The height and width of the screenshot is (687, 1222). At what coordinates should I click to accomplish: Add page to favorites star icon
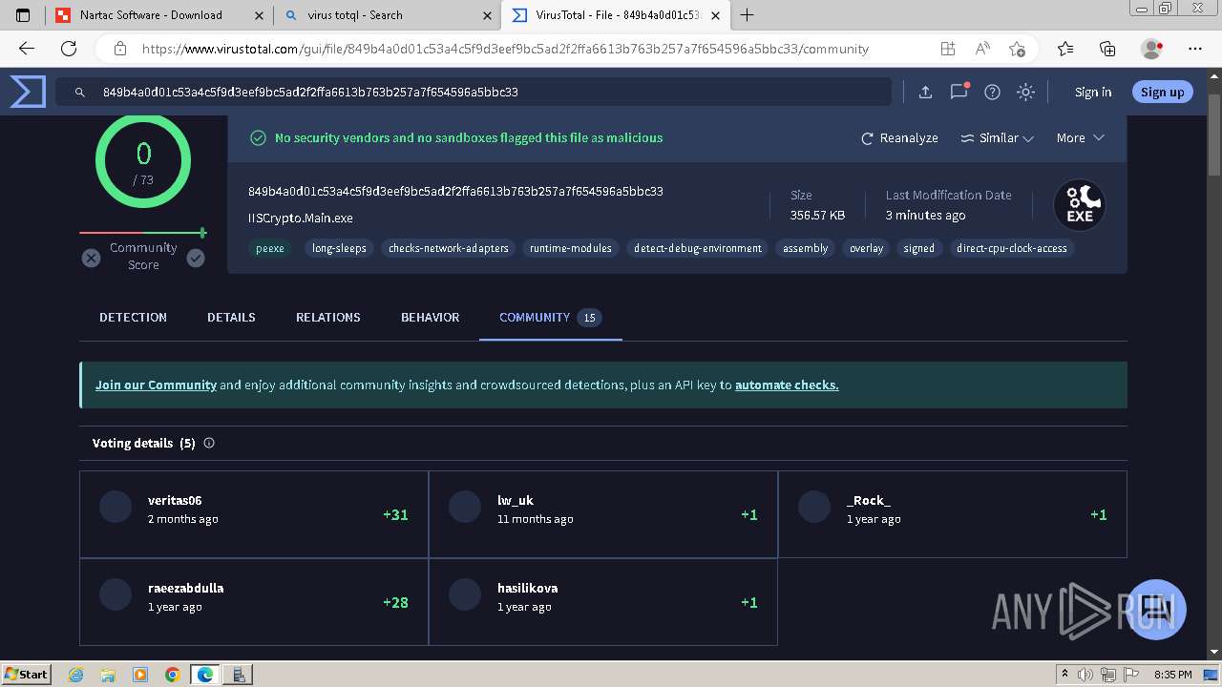(x=1017, y=49)
